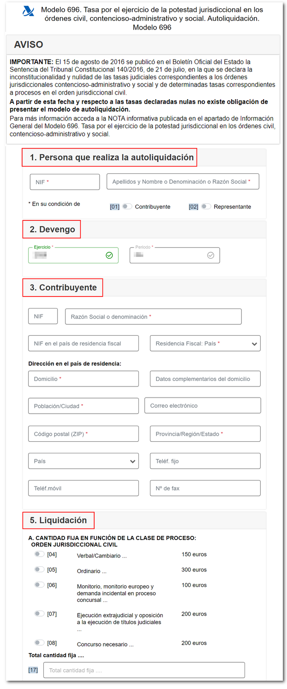Enable the [04] Verbal/Cambiario option

tap(39, 554)
